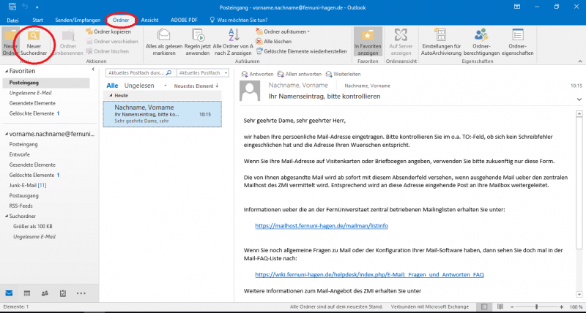The image size is (586, 313).
Task: Click Alle löschen in Aufräumen group
Action: tap(273, 42)
